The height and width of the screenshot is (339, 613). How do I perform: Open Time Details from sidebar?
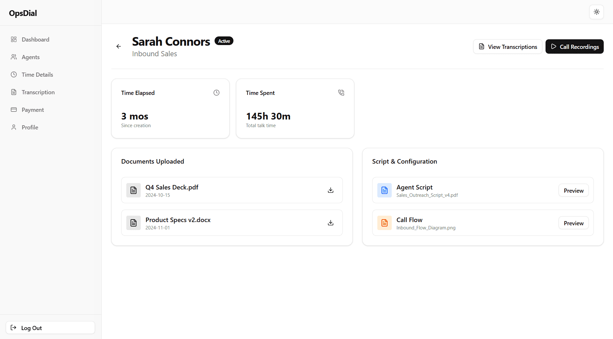(x=37, y=74)
